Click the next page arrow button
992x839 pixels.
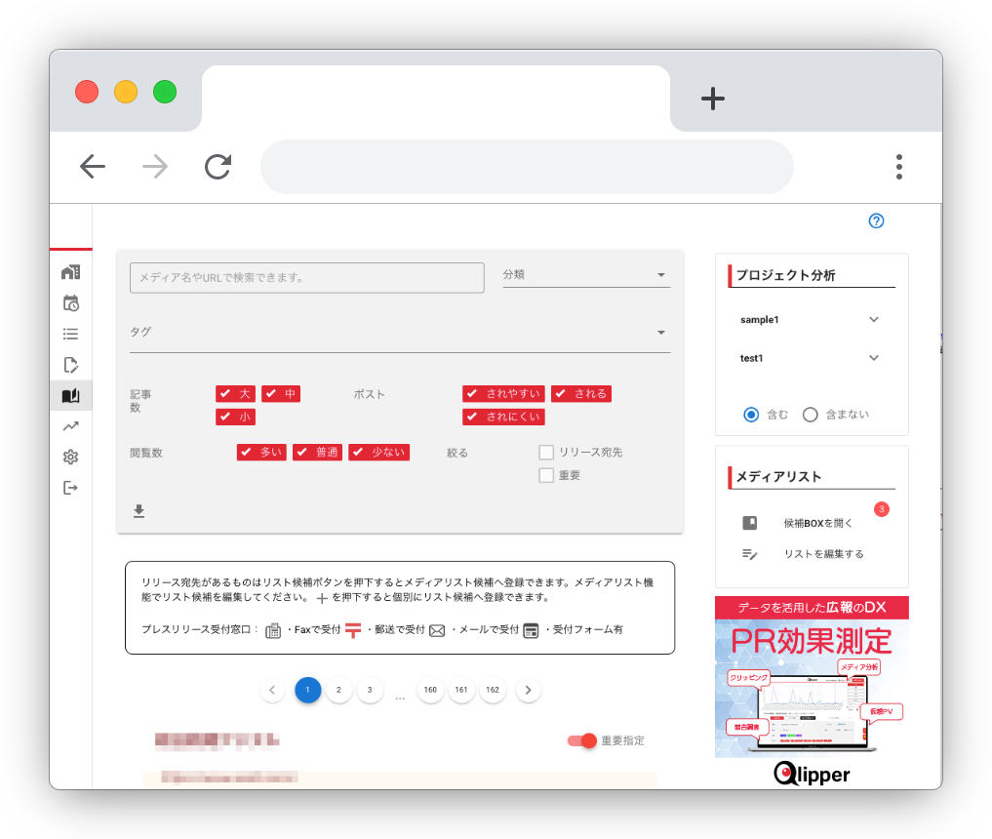(x=528, y=690)
